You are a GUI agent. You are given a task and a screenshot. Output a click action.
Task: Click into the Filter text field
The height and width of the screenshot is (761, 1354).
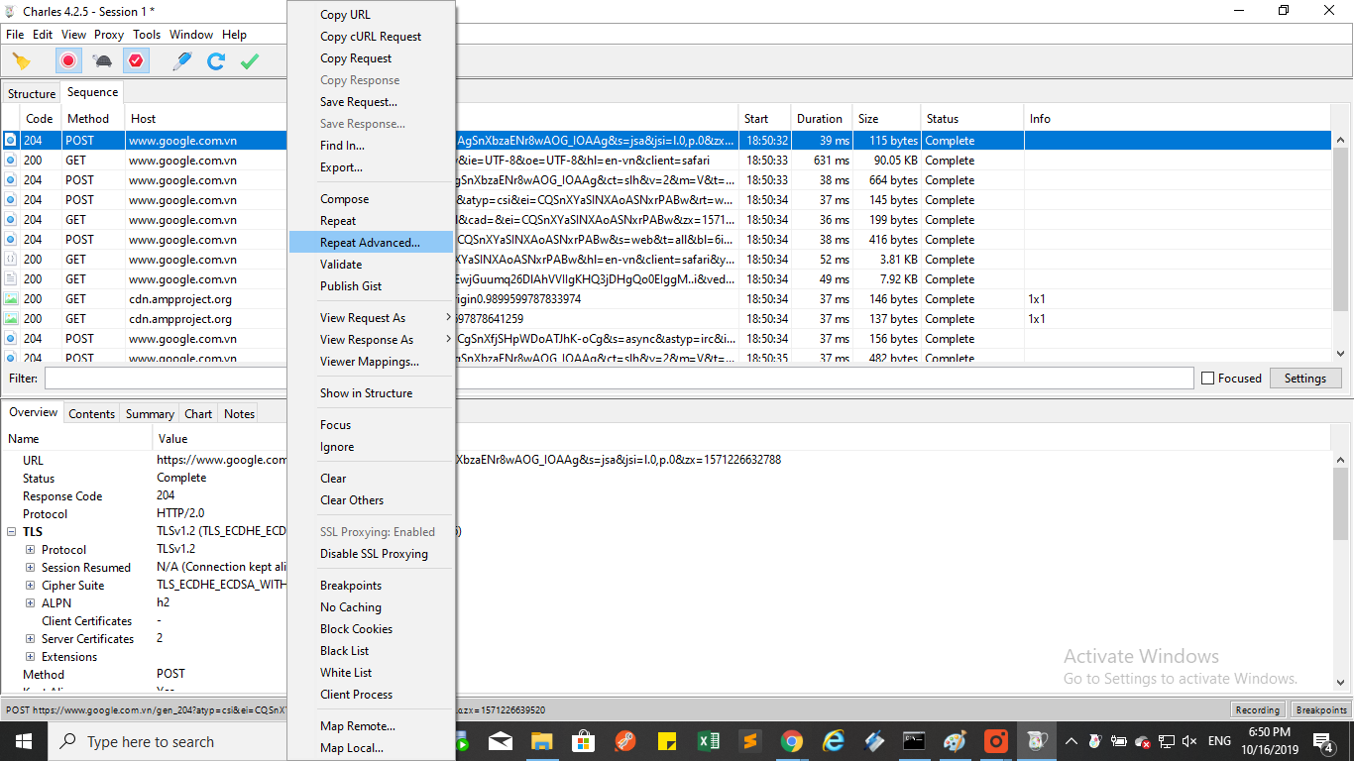coord(619,379)
